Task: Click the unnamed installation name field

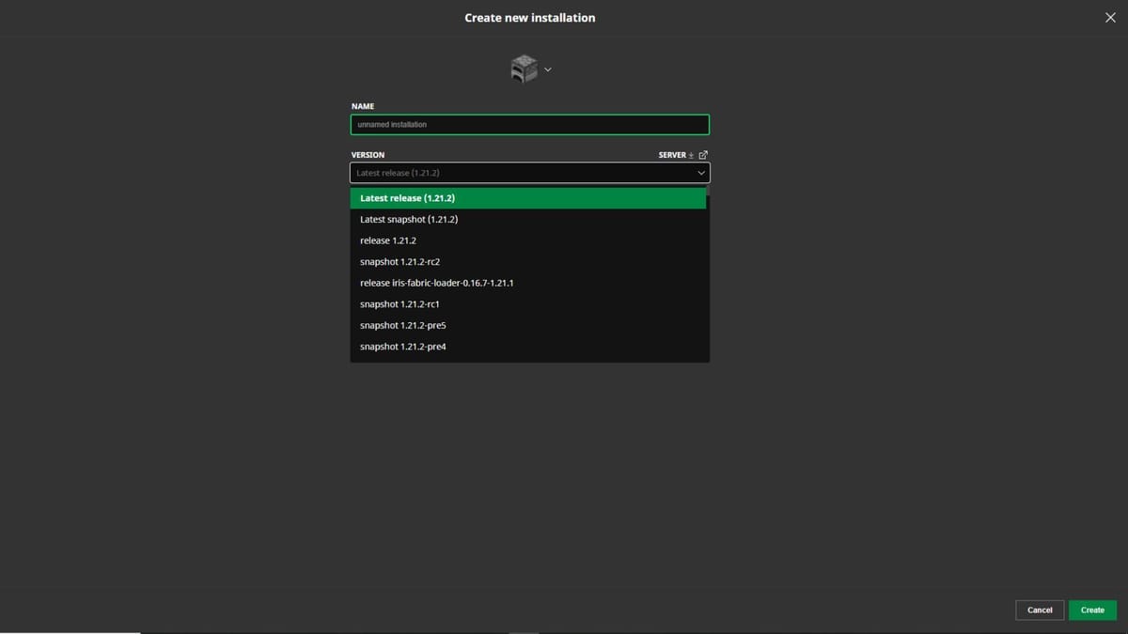Action: click(529, 124)
